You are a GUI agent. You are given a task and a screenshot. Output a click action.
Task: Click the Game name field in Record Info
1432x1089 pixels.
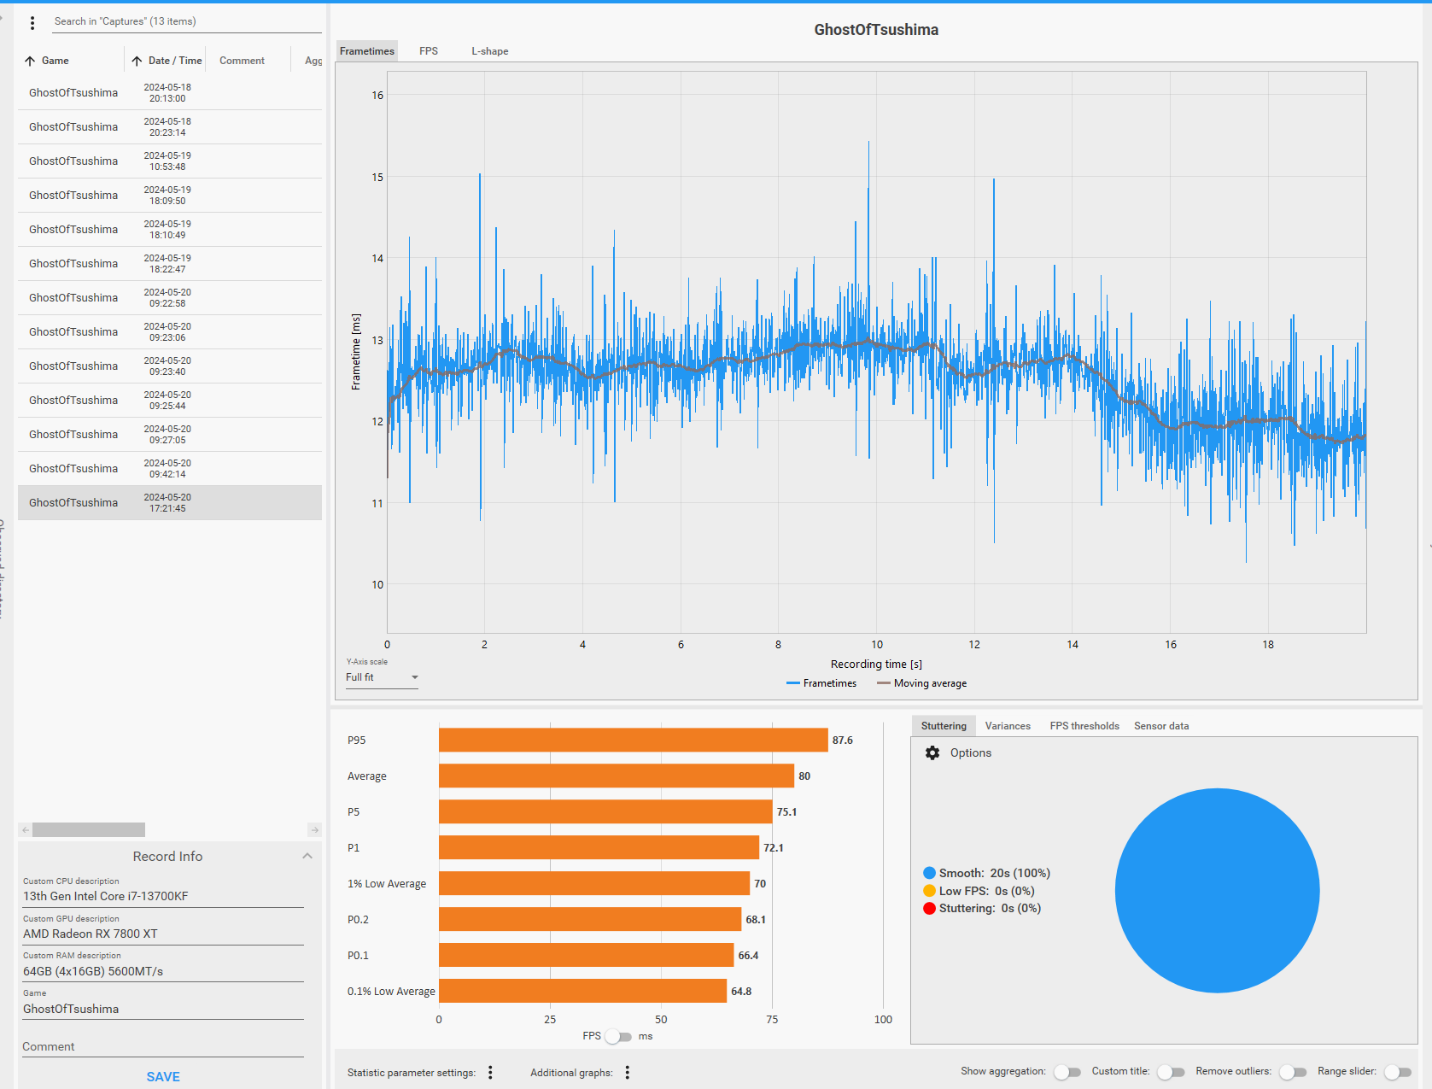163,1009
